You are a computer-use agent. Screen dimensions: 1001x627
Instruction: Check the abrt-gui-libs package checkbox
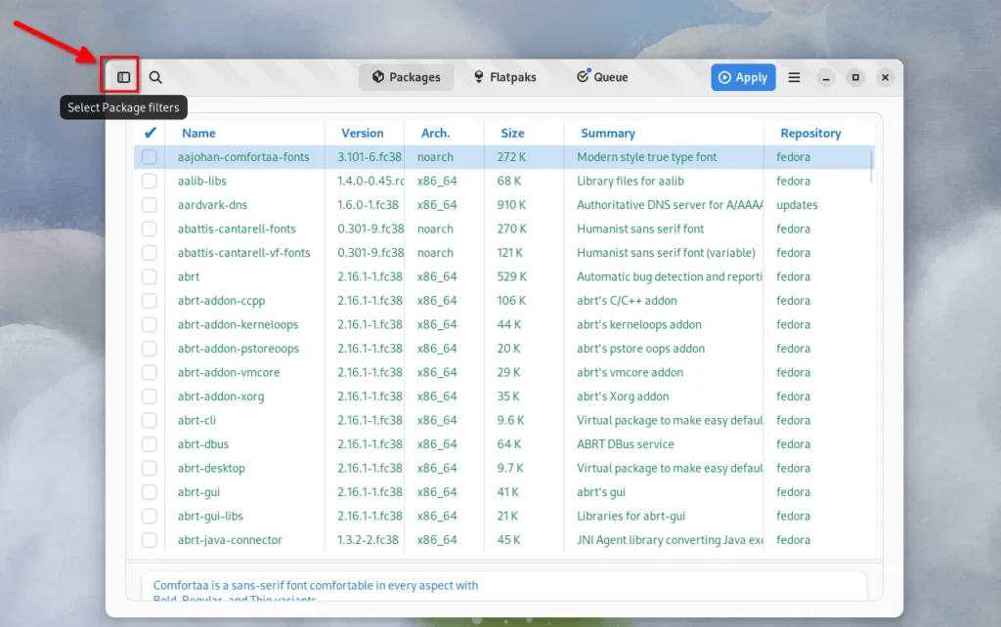click(x=150, y=516)
